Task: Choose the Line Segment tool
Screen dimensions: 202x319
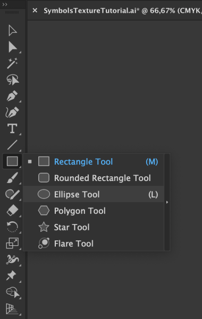Action: [12, 145]
